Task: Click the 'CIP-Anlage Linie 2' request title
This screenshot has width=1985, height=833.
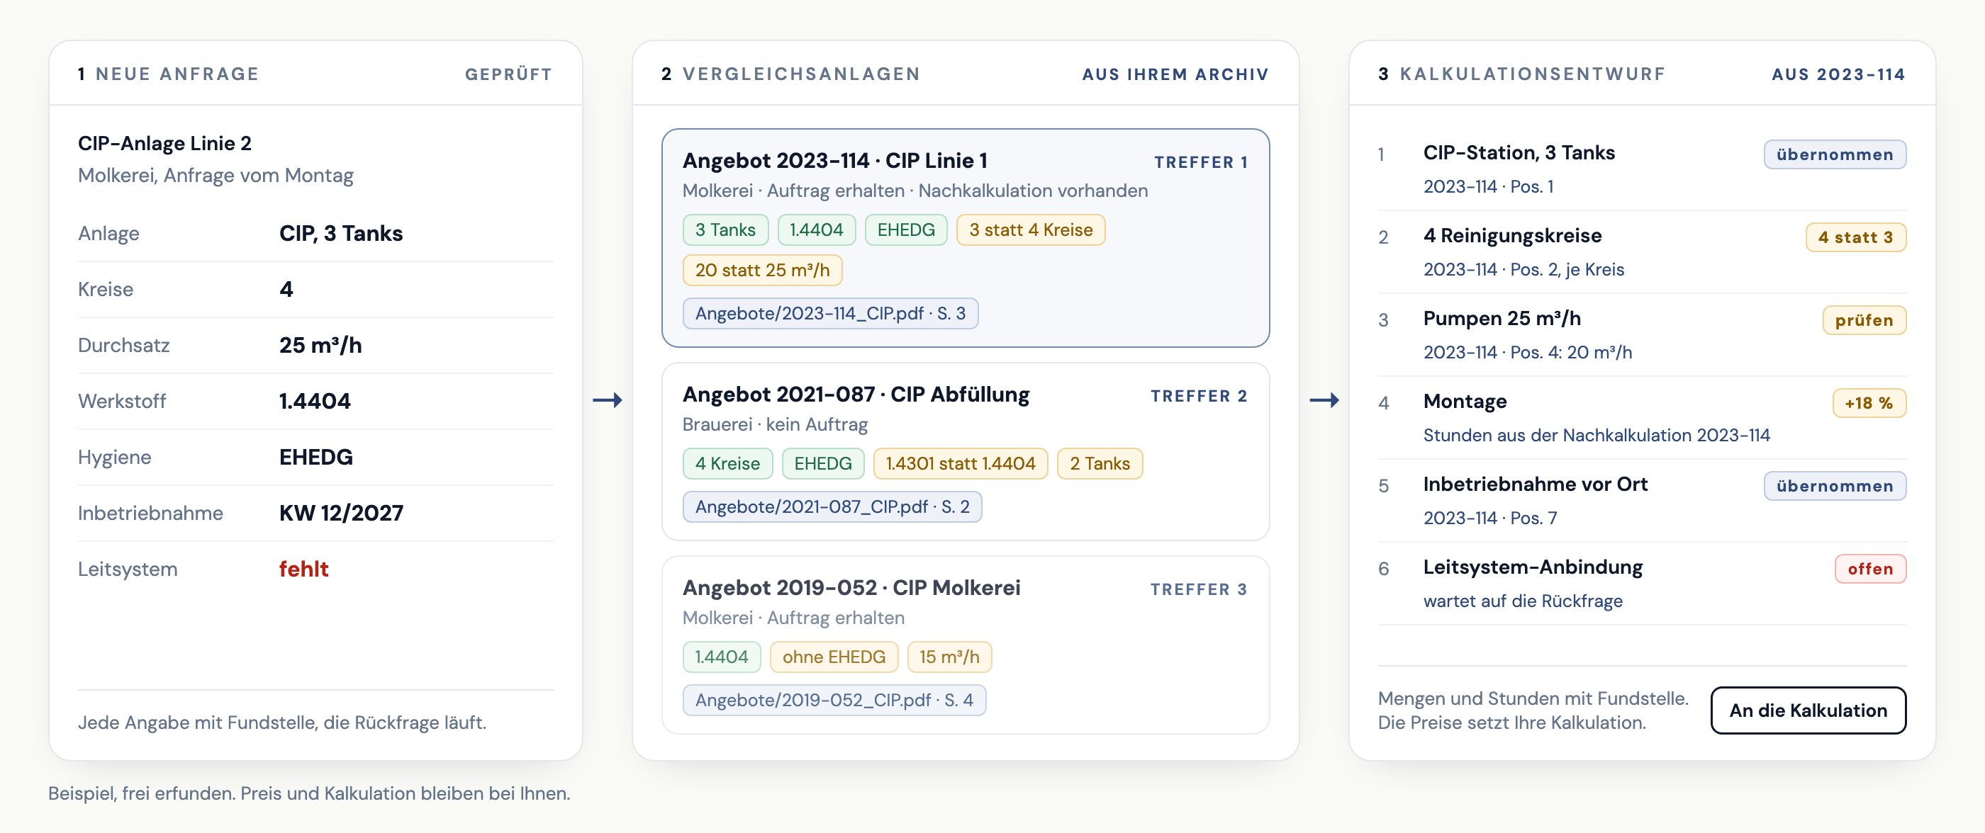Action: (165, 143)
